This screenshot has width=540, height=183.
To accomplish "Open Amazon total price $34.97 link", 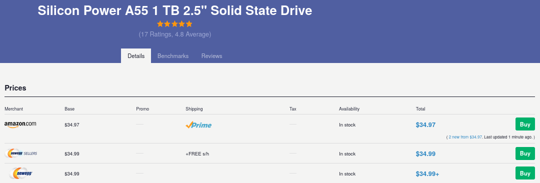I will click(425, 125).
